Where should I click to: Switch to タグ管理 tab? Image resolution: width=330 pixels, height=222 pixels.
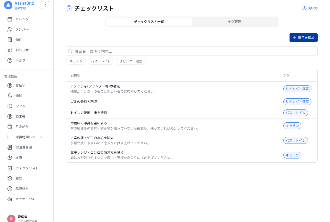pyautogui.click(x=235, y=22)
